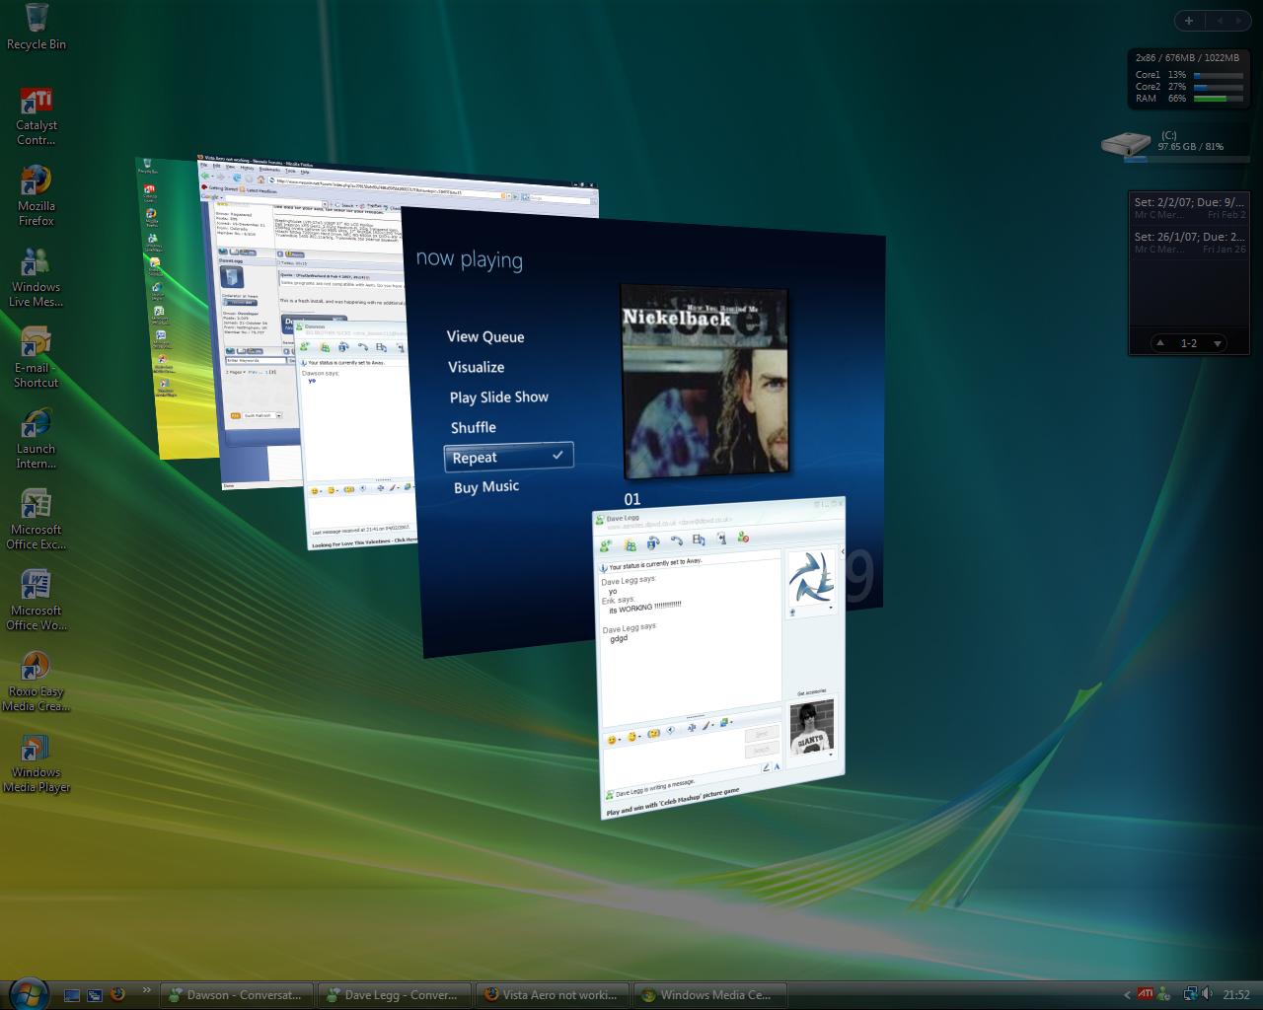Open the emoticon dropdown arrow
1263x1010 pixels.
pyautogui.click(x=620, y=739)
